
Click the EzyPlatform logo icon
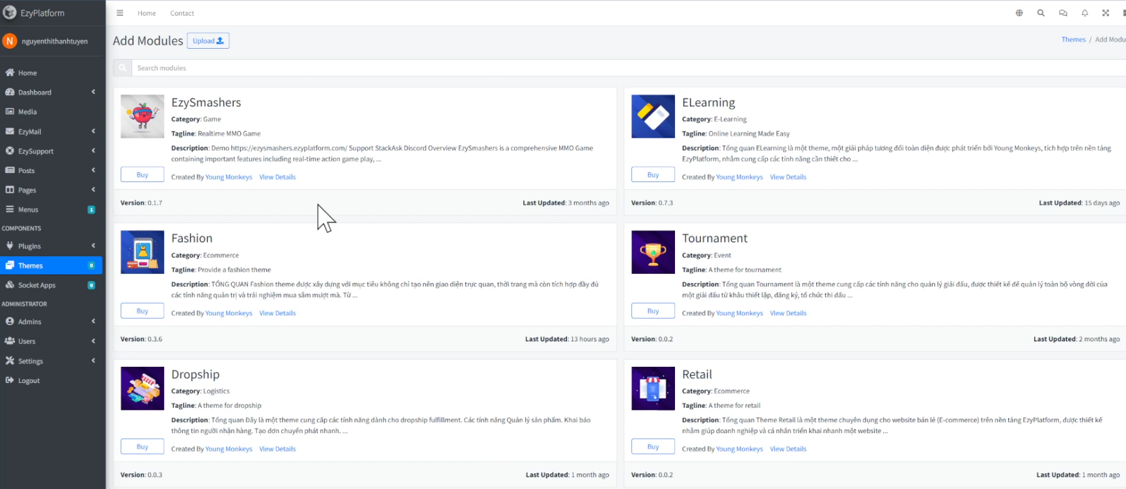tap(10, 12)
